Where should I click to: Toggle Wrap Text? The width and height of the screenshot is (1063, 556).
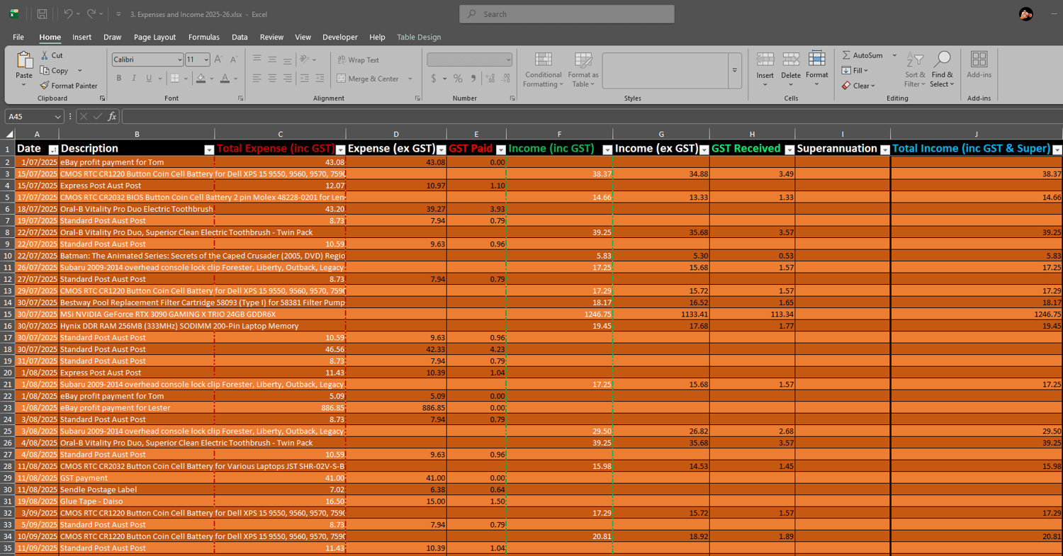click(358, 60)
